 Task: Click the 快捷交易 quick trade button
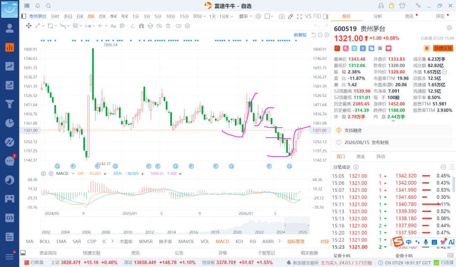point(443,48)
